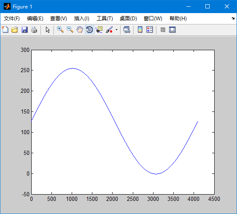Toggle the Rotate 3D tool

(x=90, y=30)
